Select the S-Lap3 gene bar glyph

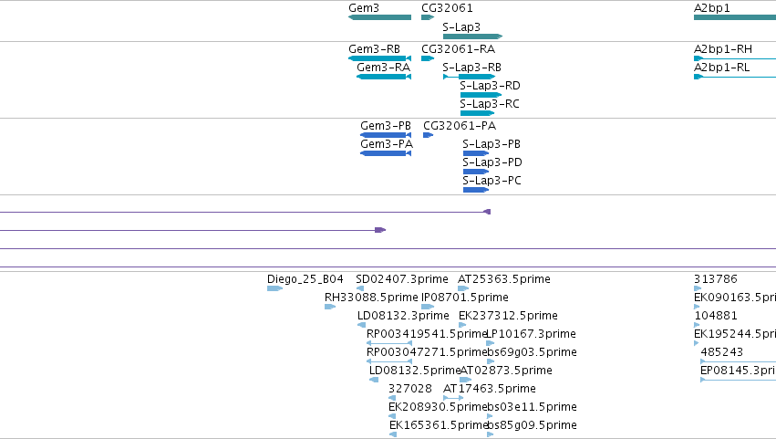472,37
